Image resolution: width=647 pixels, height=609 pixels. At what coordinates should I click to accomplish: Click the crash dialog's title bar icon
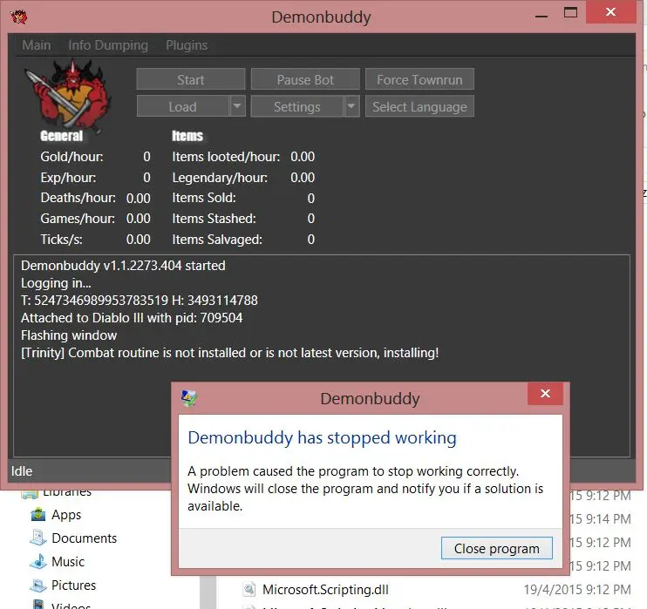point(188,399)
